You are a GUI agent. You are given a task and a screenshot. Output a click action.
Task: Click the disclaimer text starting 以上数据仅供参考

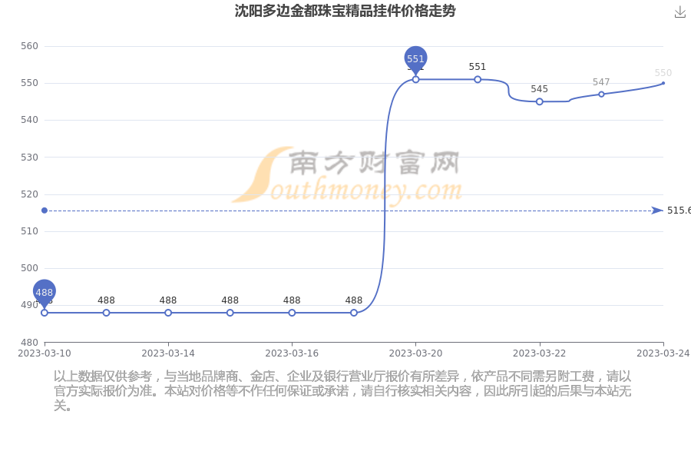(342, 391)
